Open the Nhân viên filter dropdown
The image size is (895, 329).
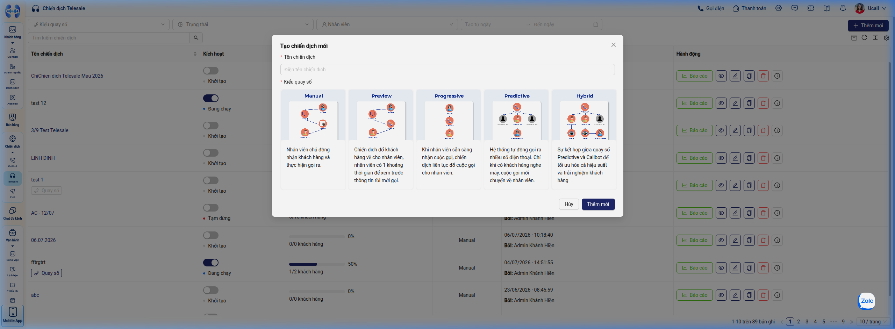[x=387, y=24]
